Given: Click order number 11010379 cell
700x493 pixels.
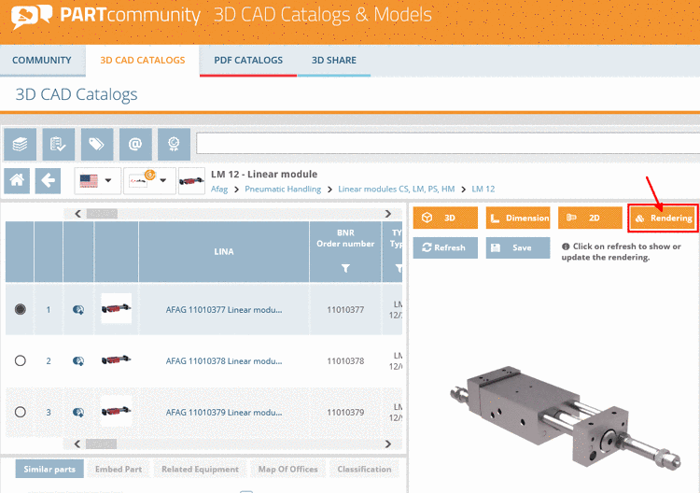Looking at the screenshot, I should (x=345, y=412).
